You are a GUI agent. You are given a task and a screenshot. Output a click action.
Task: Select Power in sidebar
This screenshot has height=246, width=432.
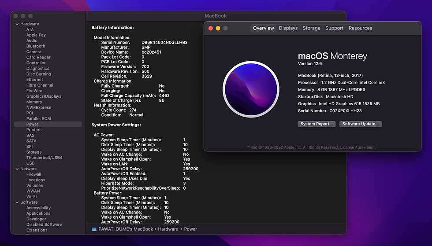point(48,125)
